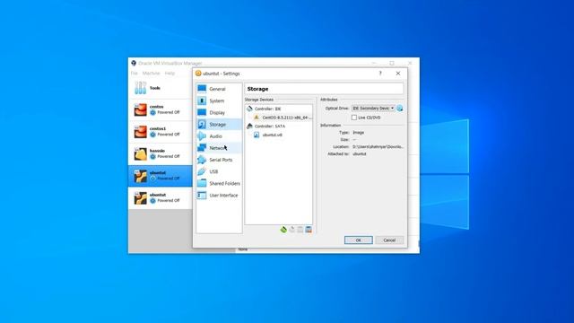Open the Optical Drive dropdown
This screenshot has width=574, height=323.
coord(373,108)
